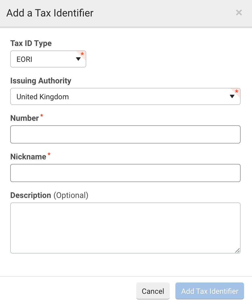Click the Description textarea resize handle
The image size is (252, 304).
tap(238, 250)
